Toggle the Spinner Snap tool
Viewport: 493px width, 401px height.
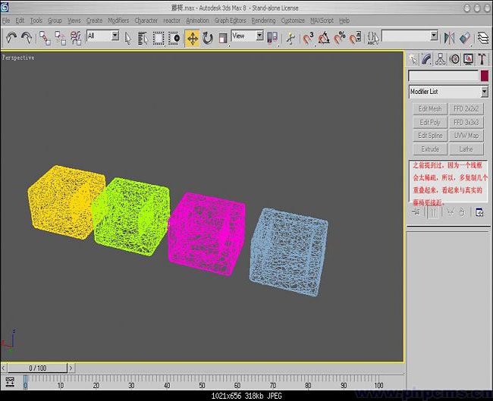[355, 39]
